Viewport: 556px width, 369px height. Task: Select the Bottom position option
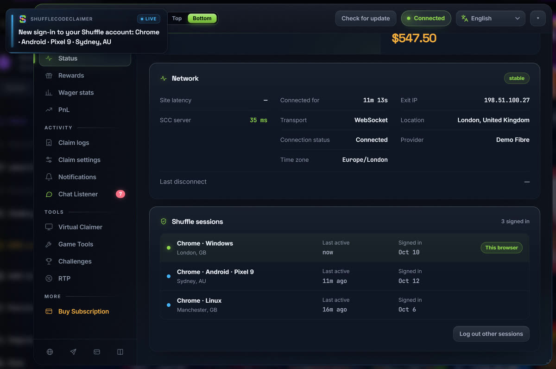[202, 19]
